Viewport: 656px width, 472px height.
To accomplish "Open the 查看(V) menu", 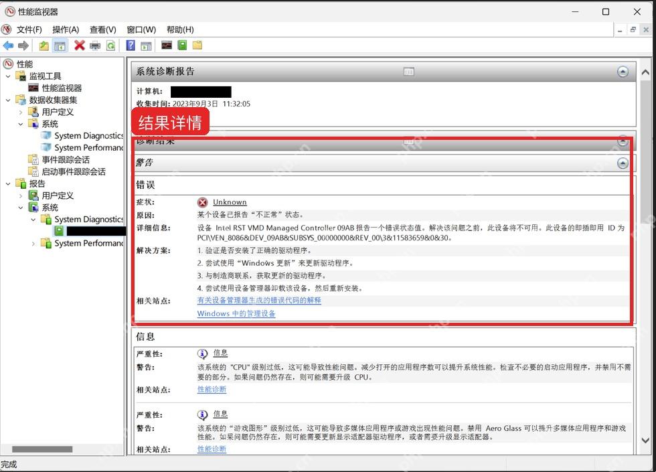I will click(x=103, y=29).
